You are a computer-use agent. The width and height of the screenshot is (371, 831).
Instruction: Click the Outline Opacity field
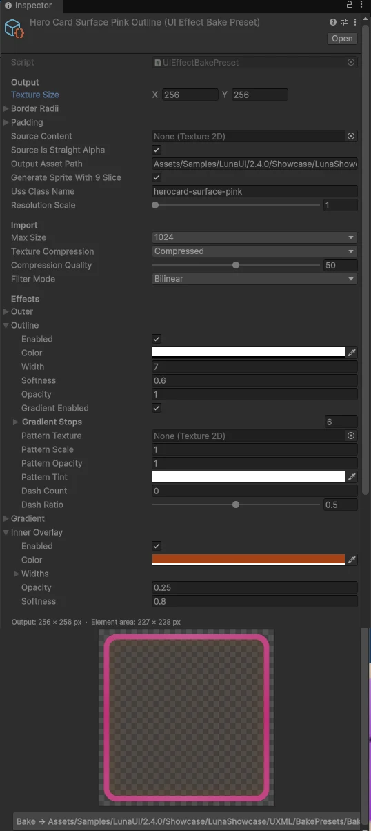point(254,394)
